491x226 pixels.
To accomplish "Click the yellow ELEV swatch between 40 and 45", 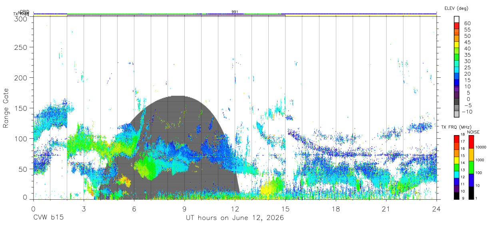I will click(x=457, y=45).
